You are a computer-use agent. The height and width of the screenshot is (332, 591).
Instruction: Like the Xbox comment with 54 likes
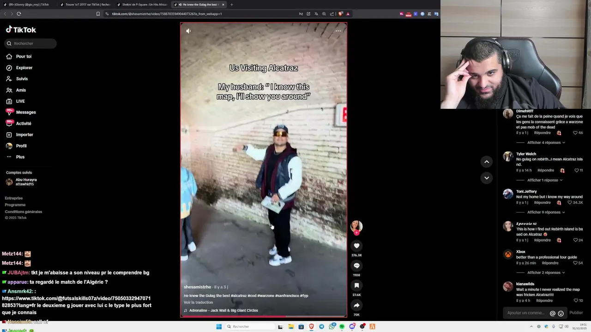point(575,263)
